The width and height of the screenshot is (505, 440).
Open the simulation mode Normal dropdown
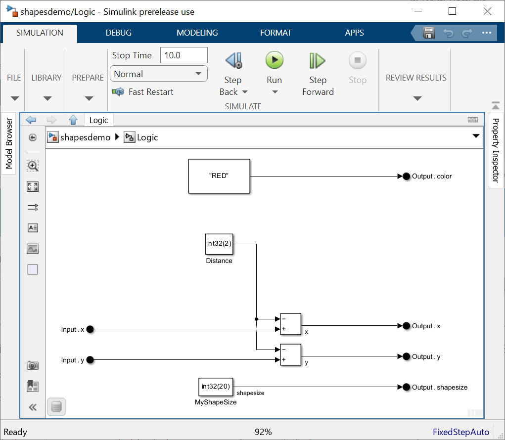[158, 74]
